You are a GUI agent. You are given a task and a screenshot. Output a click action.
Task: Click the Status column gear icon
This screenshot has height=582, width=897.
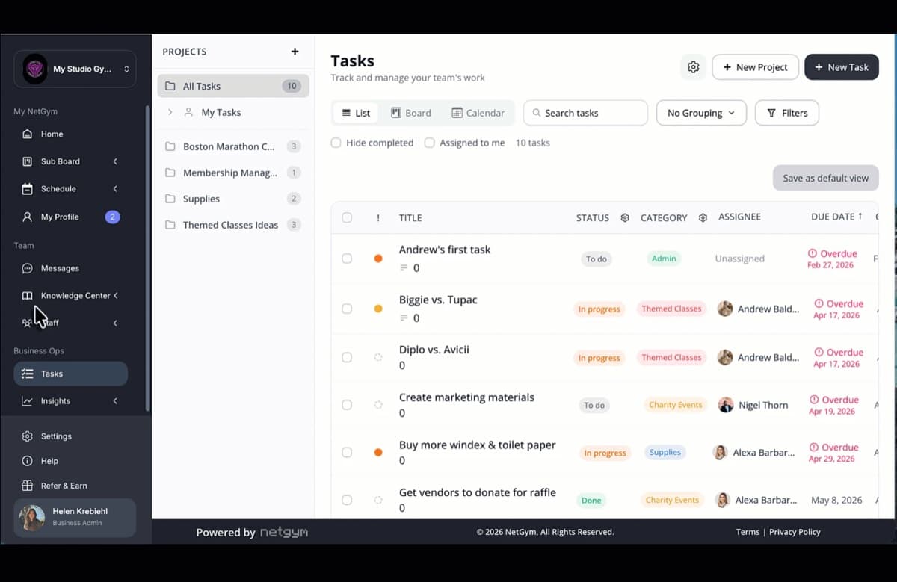(x=625, y=218)
